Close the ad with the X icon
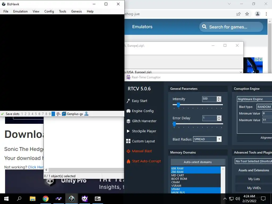This screenshot has width=272, height=204. tap(261, 59)
